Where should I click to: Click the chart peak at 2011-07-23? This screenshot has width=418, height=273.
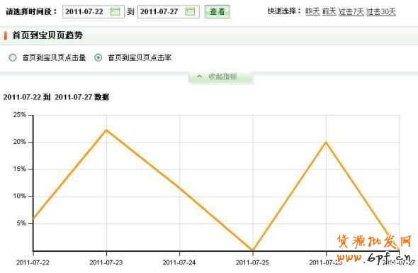click(106, 130)
